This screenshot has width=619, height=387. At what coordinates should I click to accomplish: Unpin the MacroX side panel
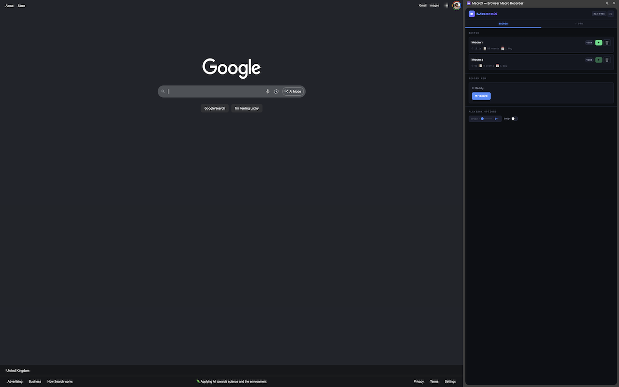click(x=607, y=3)
